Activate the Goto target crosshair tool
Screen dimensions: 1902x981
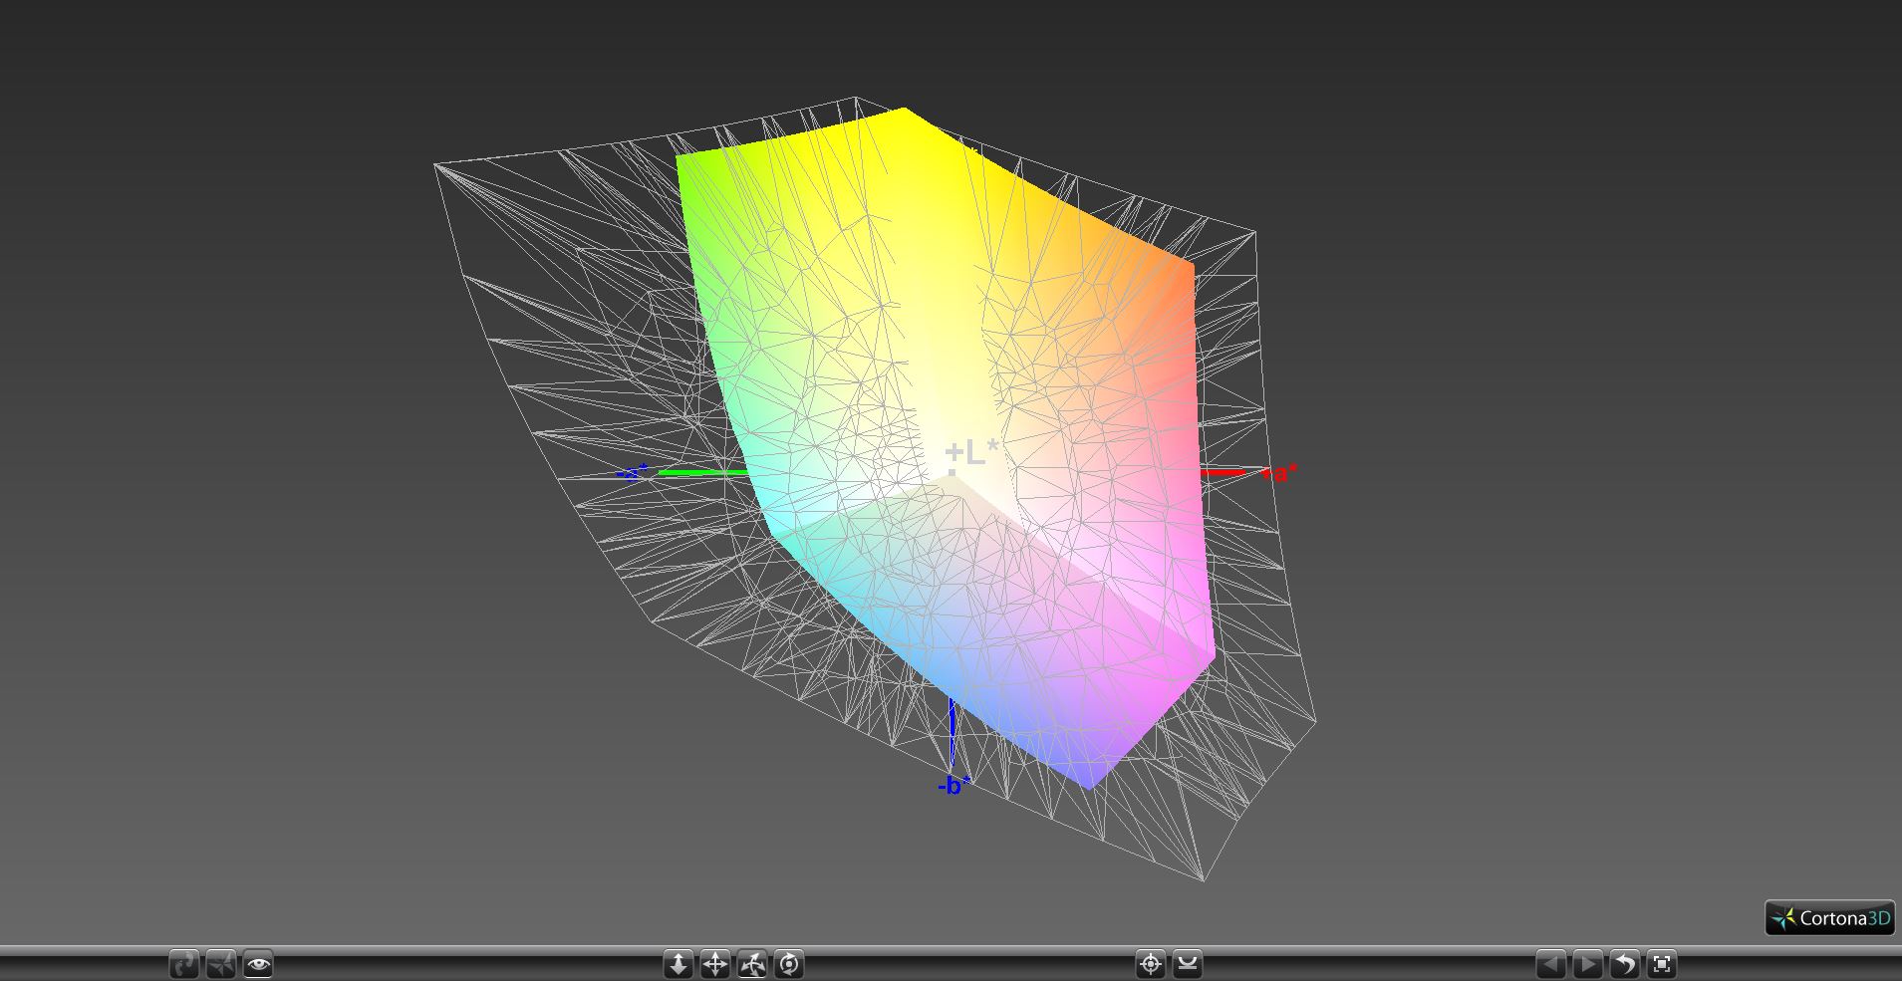coord(1151,964)
